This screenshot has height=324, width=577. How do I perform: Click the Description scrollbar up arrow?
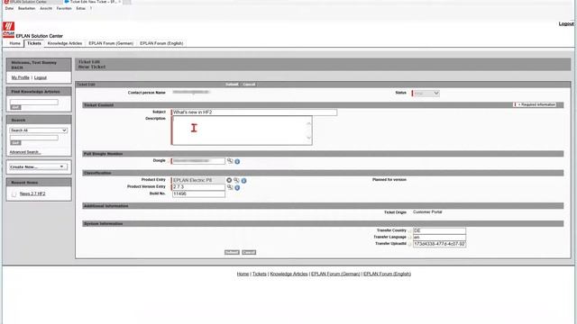coord(309,123)
